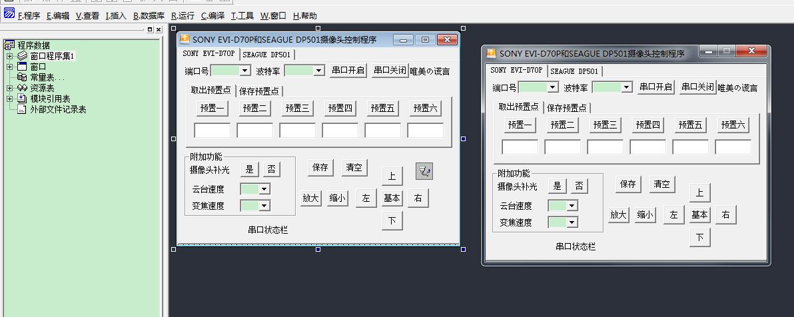Click 串口关闭 button in the running window
Screen dimensions: 794x317
[x=698, y=87]
